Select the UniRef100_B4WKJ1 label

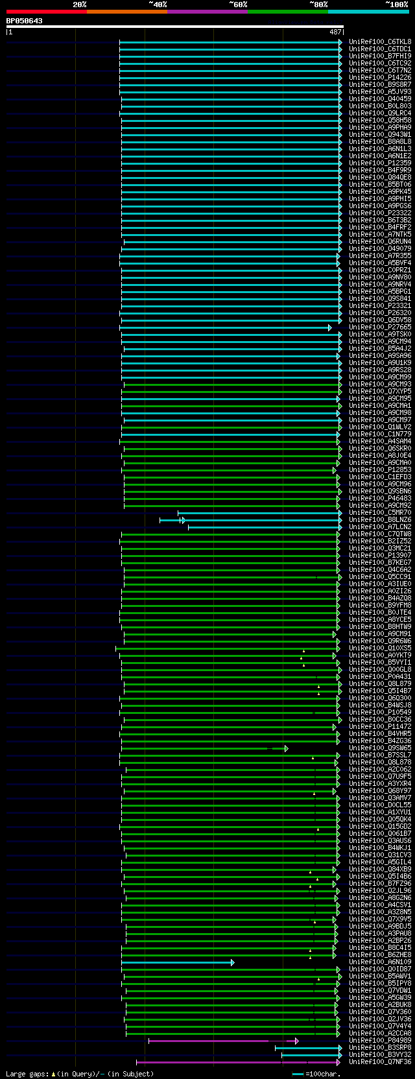click(x=380, y=848)
